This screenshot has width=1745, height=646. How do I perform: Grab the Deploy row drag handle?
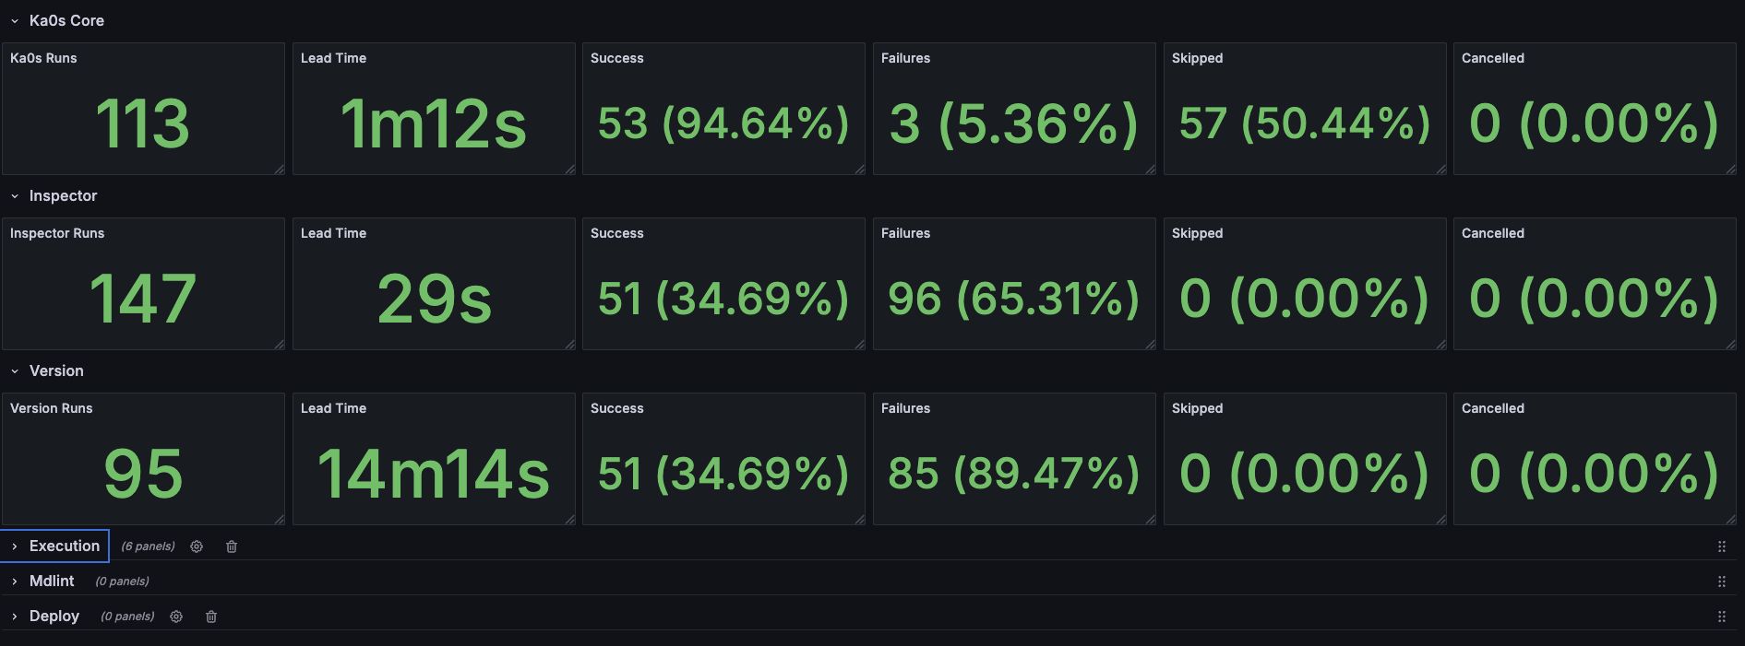tap(1721, 617)
